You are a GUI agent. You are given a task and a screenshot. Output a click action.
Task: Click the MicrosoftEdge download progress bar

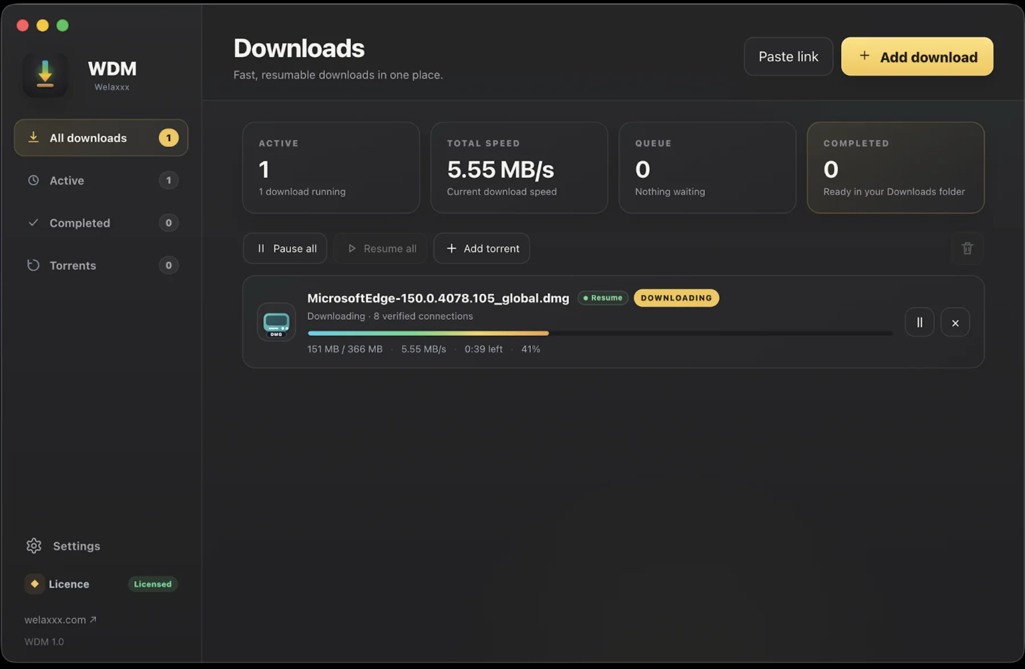point(600,333)
